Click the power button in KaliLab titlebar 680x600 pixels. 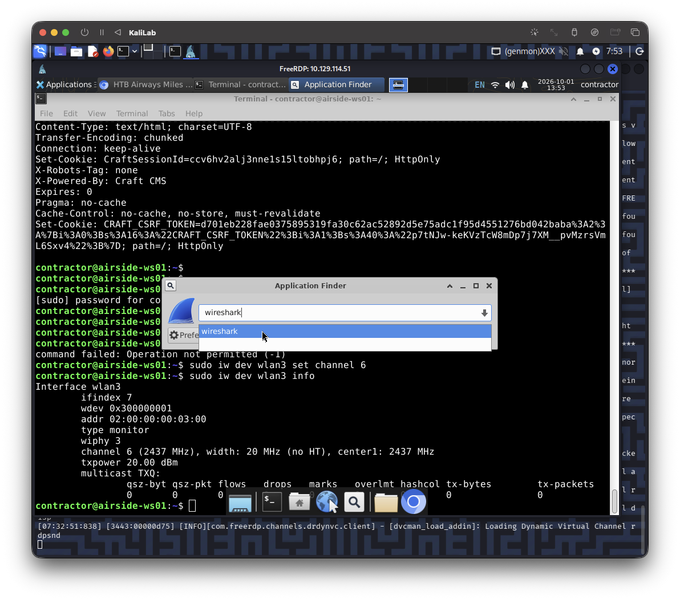pos(84,32)
